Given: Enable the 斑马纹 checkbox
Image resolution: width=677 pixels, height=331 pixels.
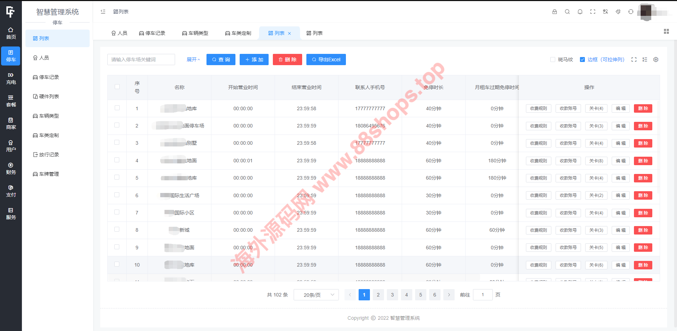Looking at the screenshot, I should [x=553, y=60].
